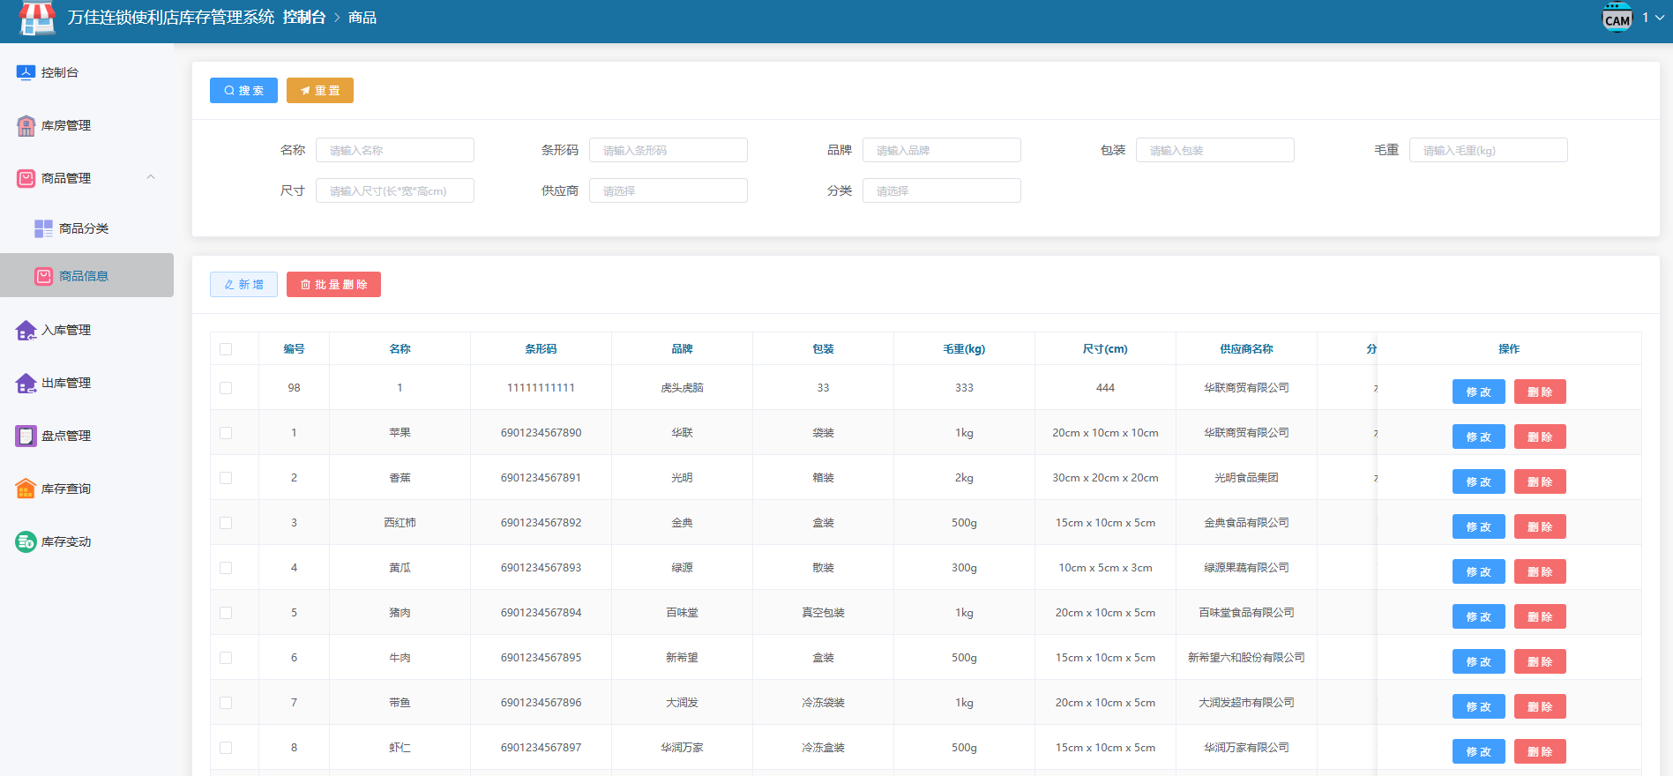Click the 控制台 monitor icon in sidebar
The width and height of the screenshot is (1673, 776).
(x=26, y=73)
